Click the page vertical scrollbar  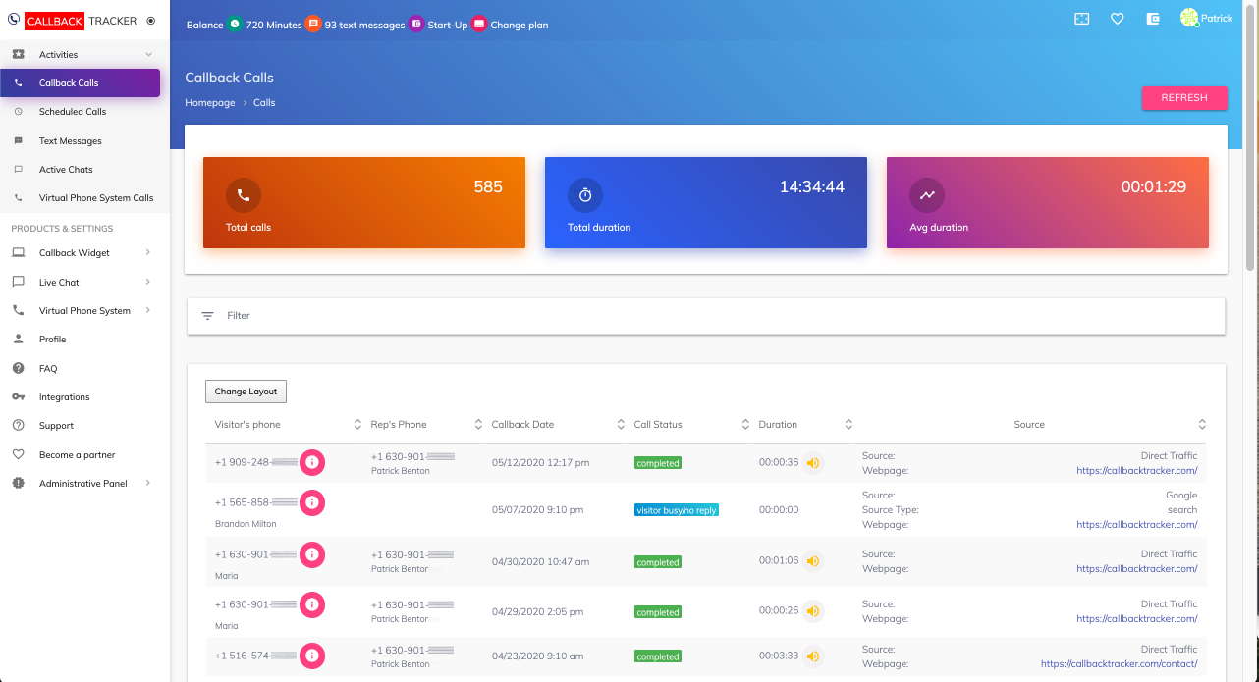point(1251,137)
